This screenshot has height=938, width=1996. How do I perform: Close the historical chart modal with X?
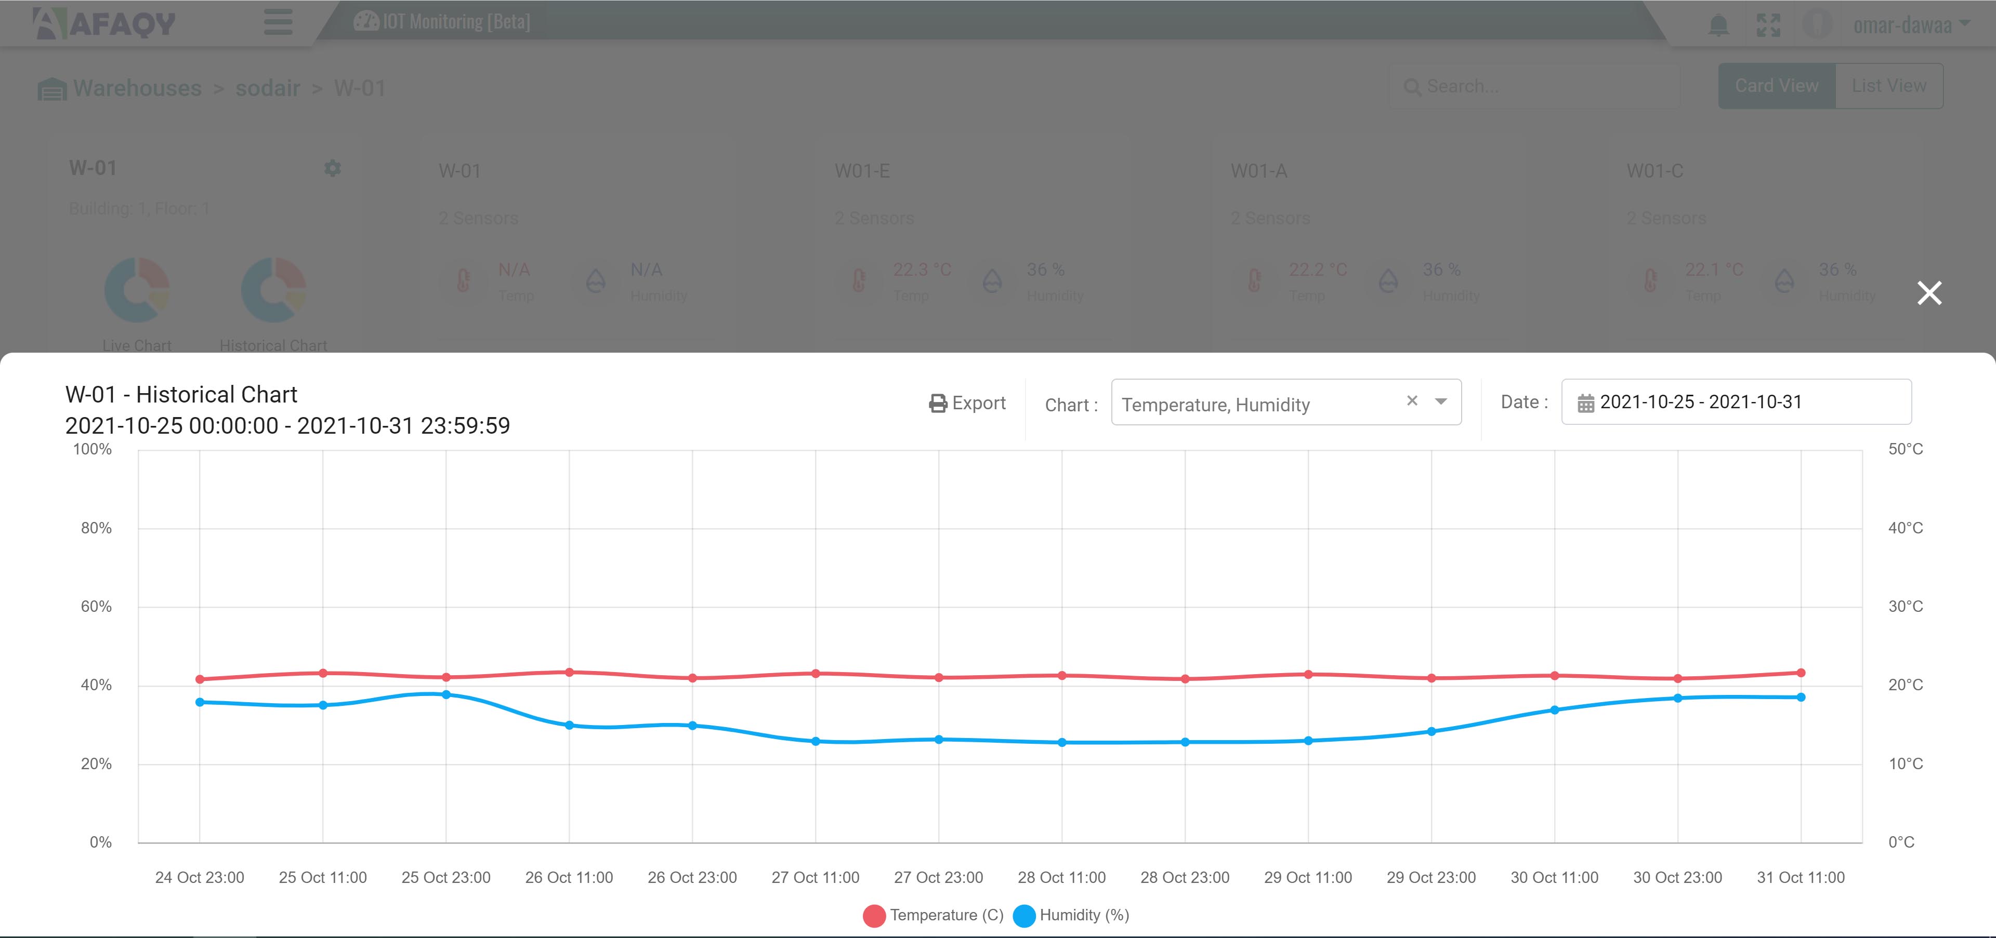click(1928, 293)
